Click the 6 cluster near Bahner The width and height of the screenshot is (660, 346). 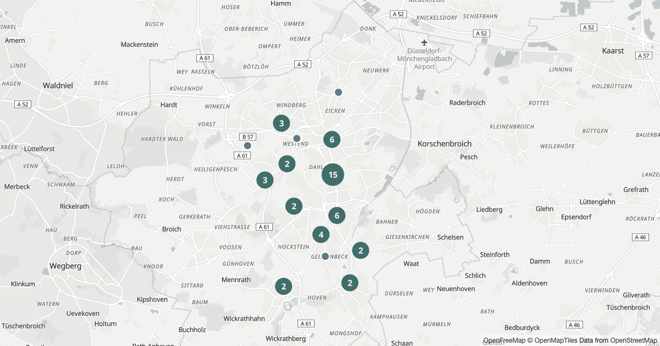(337, 216)
